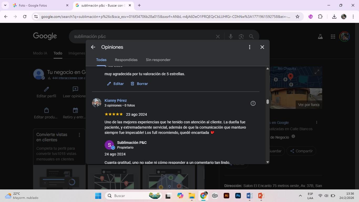Open File Explorer from the taskbar
The height and width of the screenshot is (202, 359).
[x=192, y=196]
